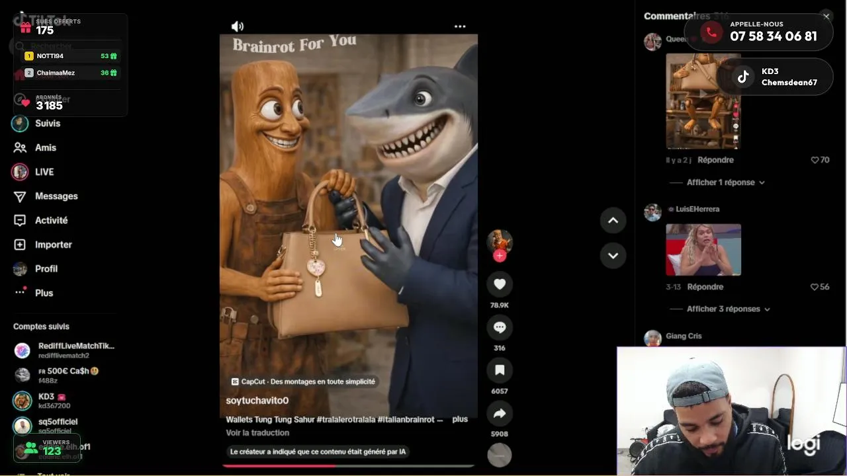Viewport: 847px width, 476px height.
Task: Go to next video with down arrow
Action: pos(613,255)
